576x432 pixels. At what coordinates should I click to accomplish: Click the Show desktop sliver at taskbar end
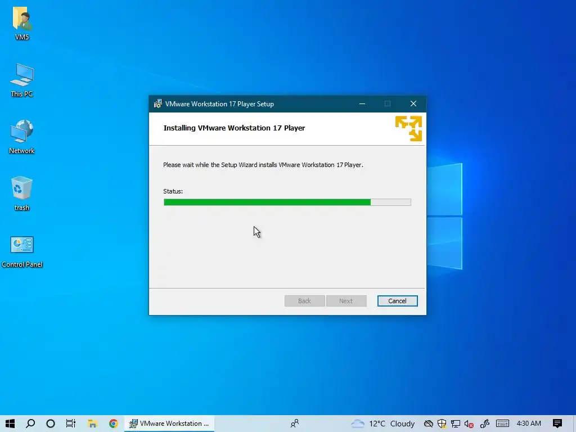[574, 424]
